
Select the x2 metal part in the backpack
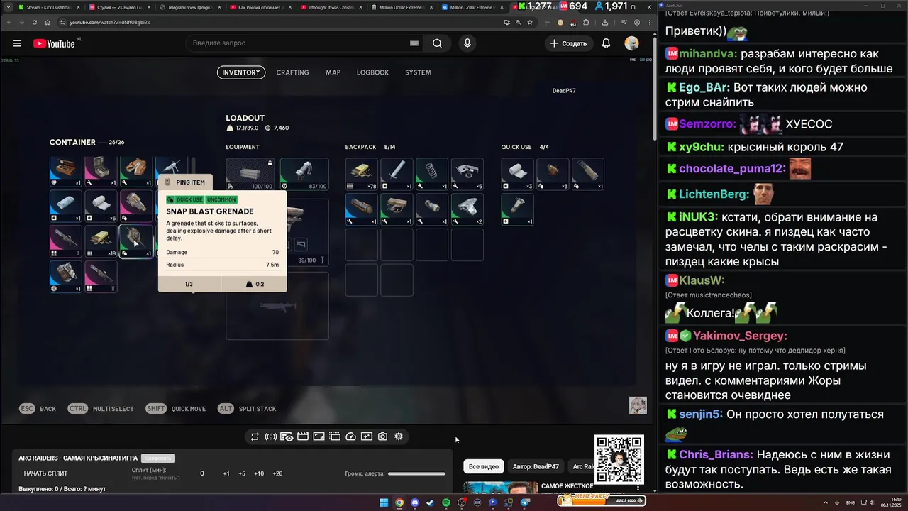pos(467,210)
